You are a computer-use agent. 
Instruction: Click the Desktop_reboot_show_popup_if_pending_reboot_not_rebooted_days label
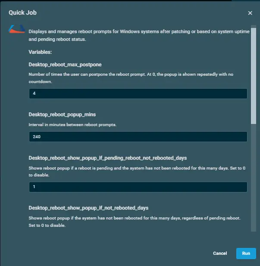point(108,158)
